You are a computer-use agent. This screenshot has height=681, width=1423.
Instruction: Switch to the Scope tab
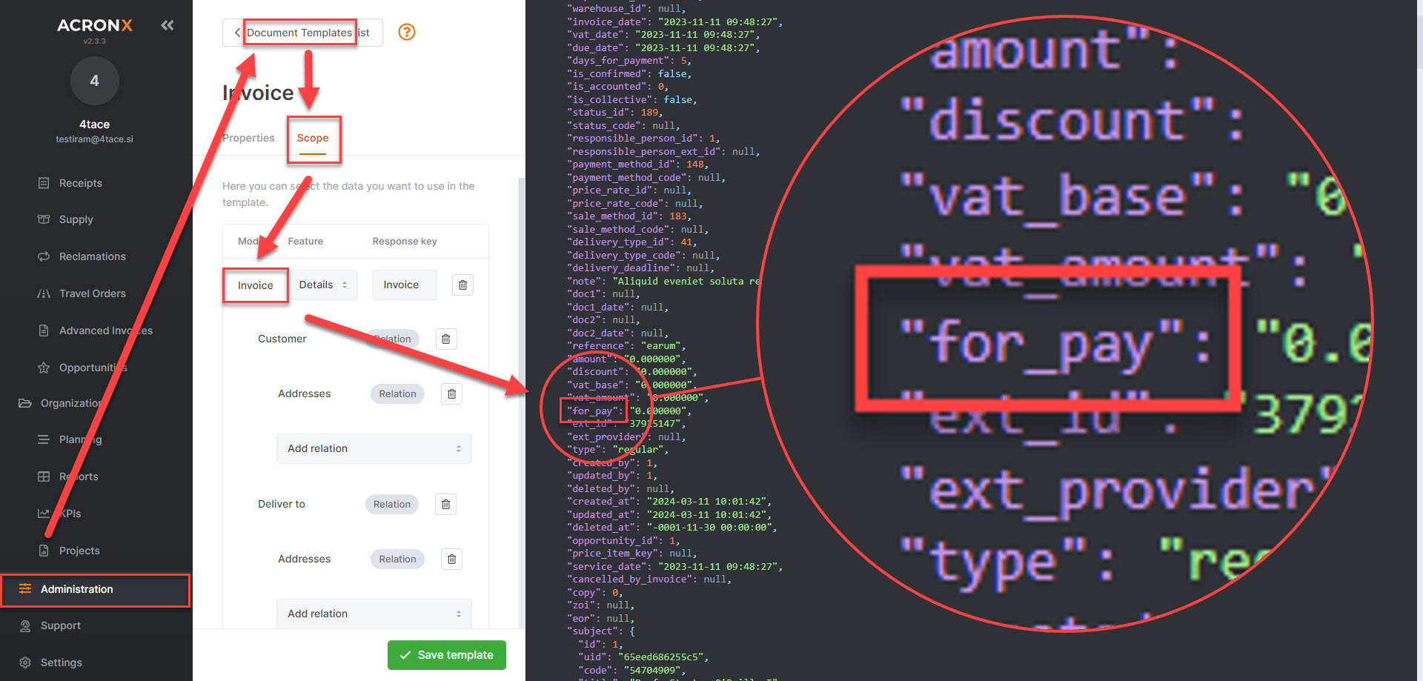coord(313,138)
